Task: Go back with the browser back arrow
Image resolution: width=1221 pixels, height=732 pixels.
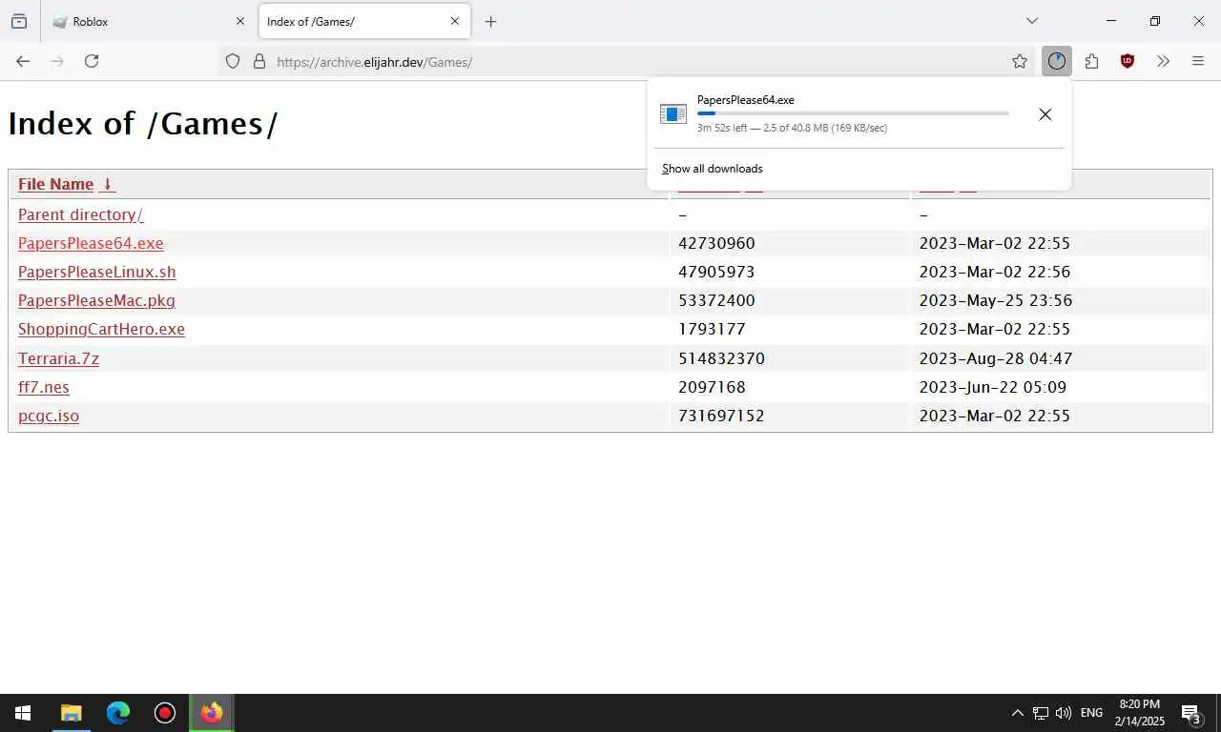Action: tap(23, 61)
